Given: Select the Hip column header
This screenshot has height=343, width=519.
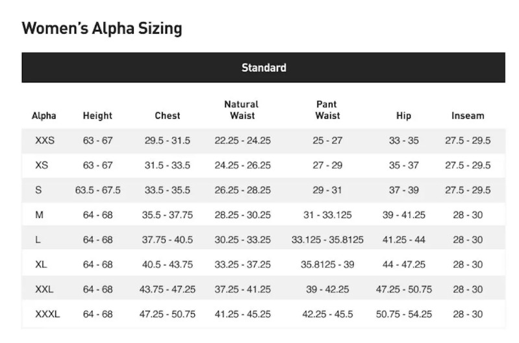Looking at the screenshot, I should click(x=403, y=115).
